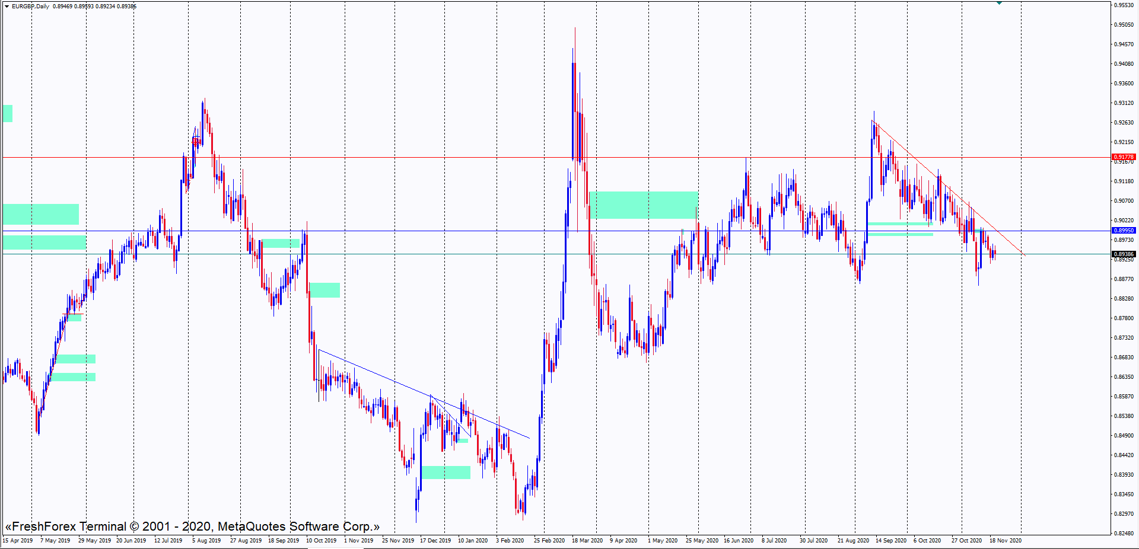
Task: Click the 25 Feb 2020 date label
Action: coord(549,541)
